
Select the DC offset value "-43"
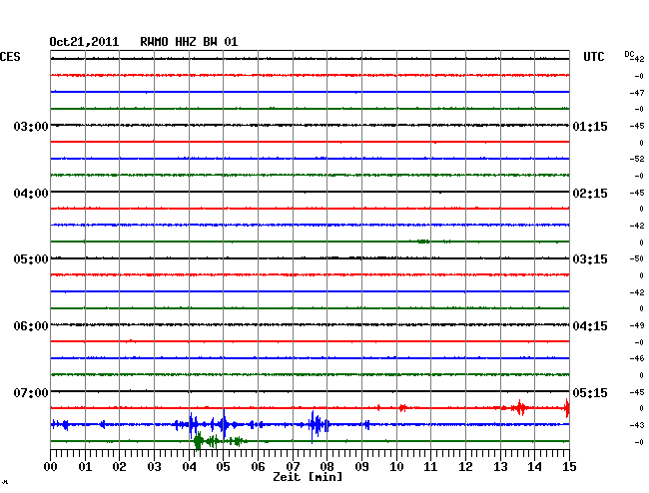point(637,425)
